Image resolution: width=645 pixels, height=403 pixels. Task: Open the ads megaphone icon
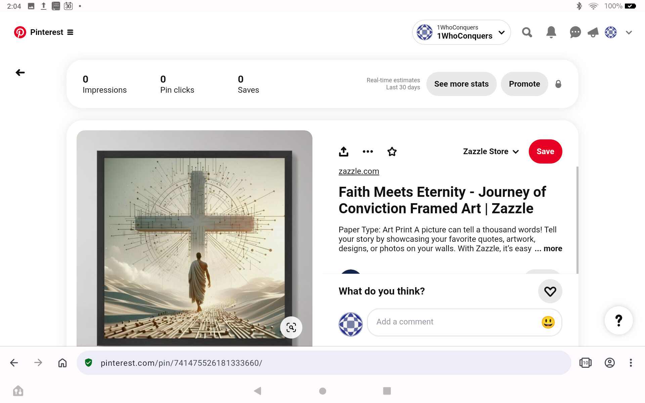pyautogui.click(x=593, y=32)
